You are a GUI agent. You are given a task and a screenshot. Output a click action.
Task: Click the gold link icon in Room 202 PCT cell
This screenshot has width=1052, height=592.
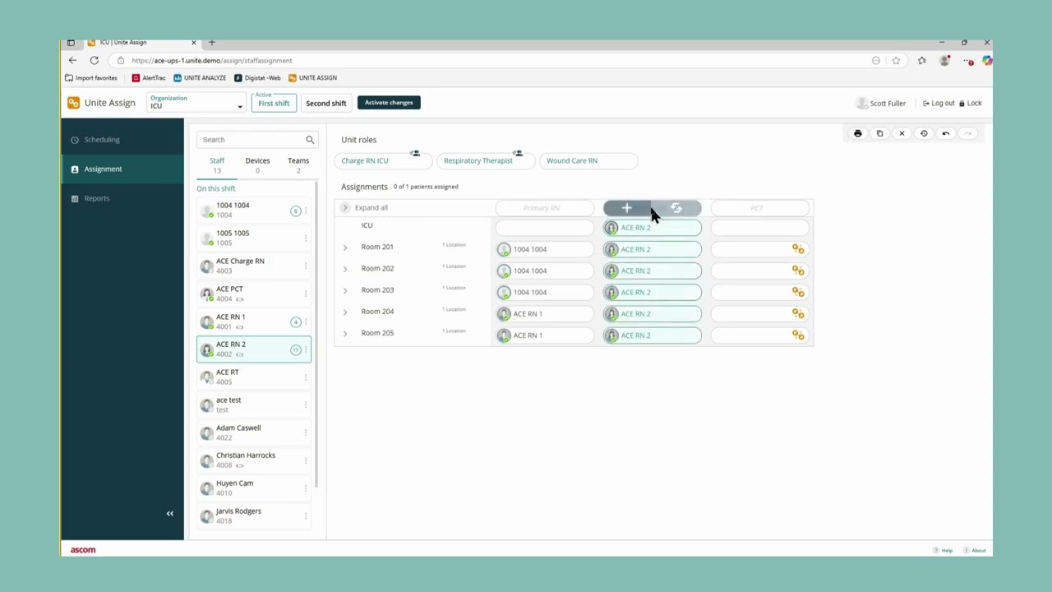click(x=798, y=271)
